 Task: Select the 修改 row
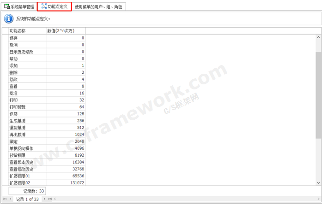point(47,79)
